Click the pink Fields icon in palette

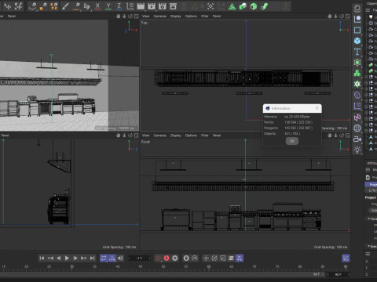[x=357, y=117]
